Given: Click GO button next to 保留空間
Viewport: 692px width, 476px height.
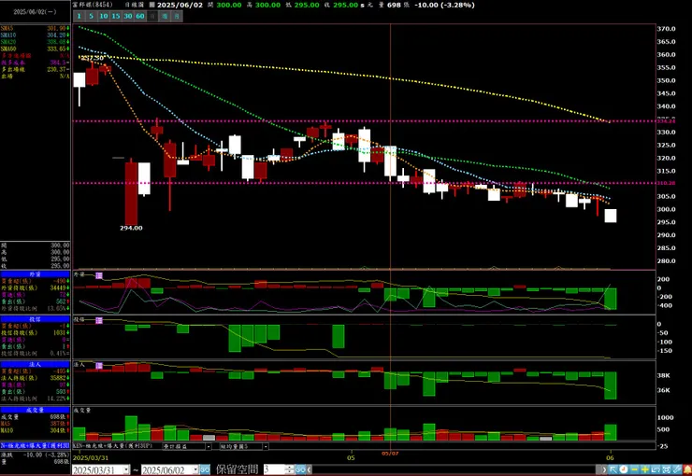Looking at the screenshot, I should coord(300,469).
